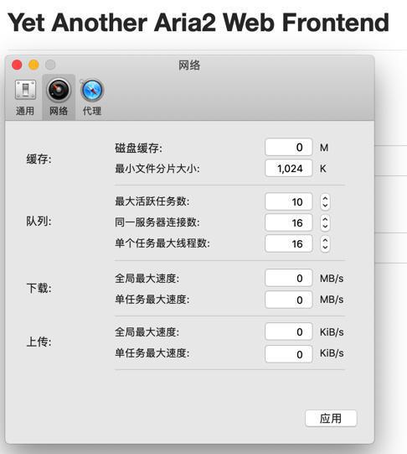Click the 代理 tab label

(92, 111)
